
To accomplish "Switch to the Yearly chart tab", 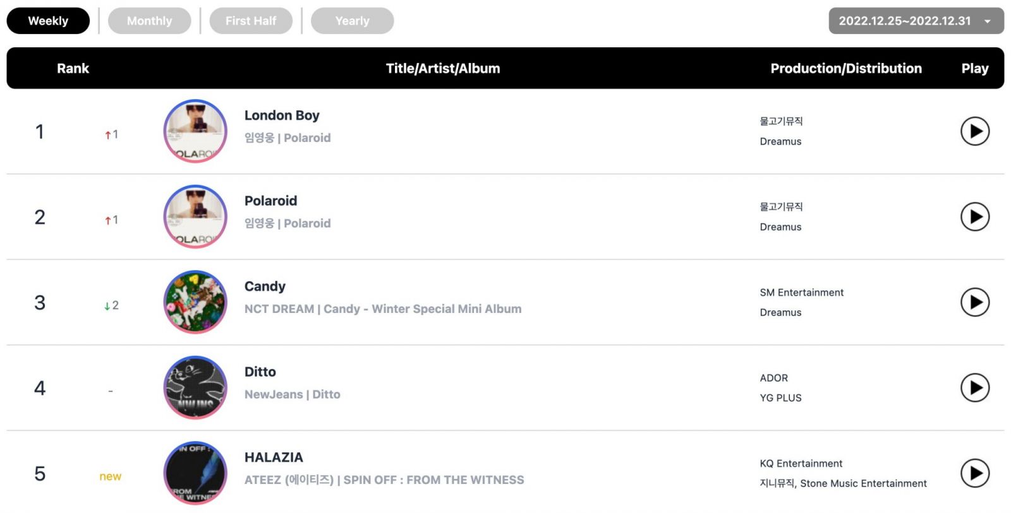I will (x=353, y=21).
